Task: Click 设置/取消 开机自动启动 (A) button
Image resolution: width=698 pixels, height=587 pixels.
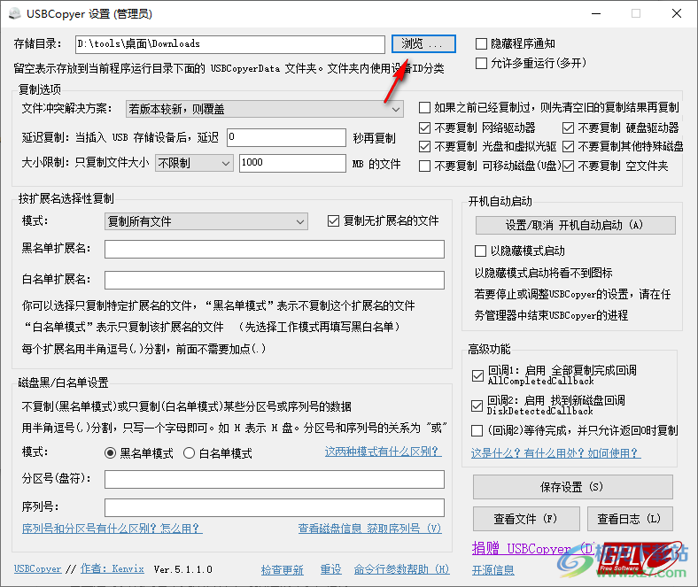Action: (x=575, y=225)
